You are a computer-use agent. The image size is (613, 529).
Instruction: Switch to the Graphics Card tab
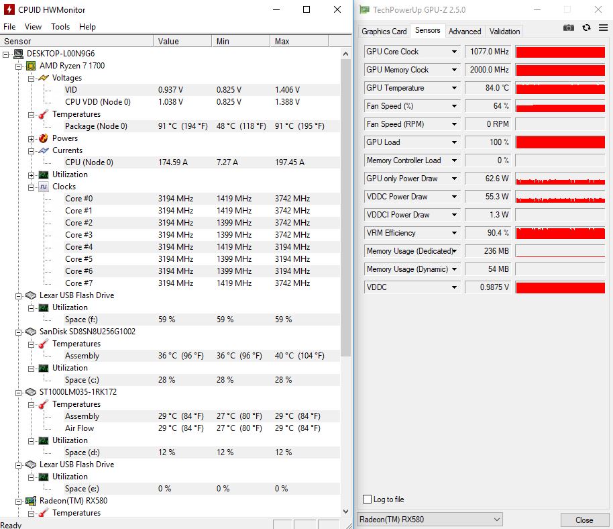click(384, 32)
